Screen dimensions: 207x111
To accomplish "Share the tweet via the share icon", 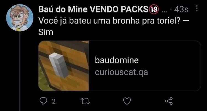I will (x=169, y=101).
